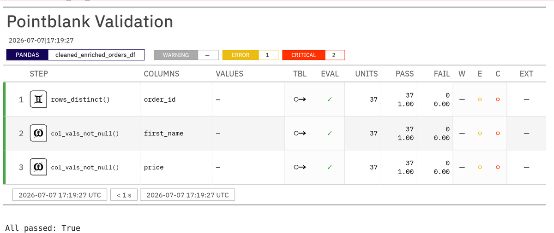Click the ERROR threshold value 1
The height and width of the screenshot is (233, 554).
[268, 55]
